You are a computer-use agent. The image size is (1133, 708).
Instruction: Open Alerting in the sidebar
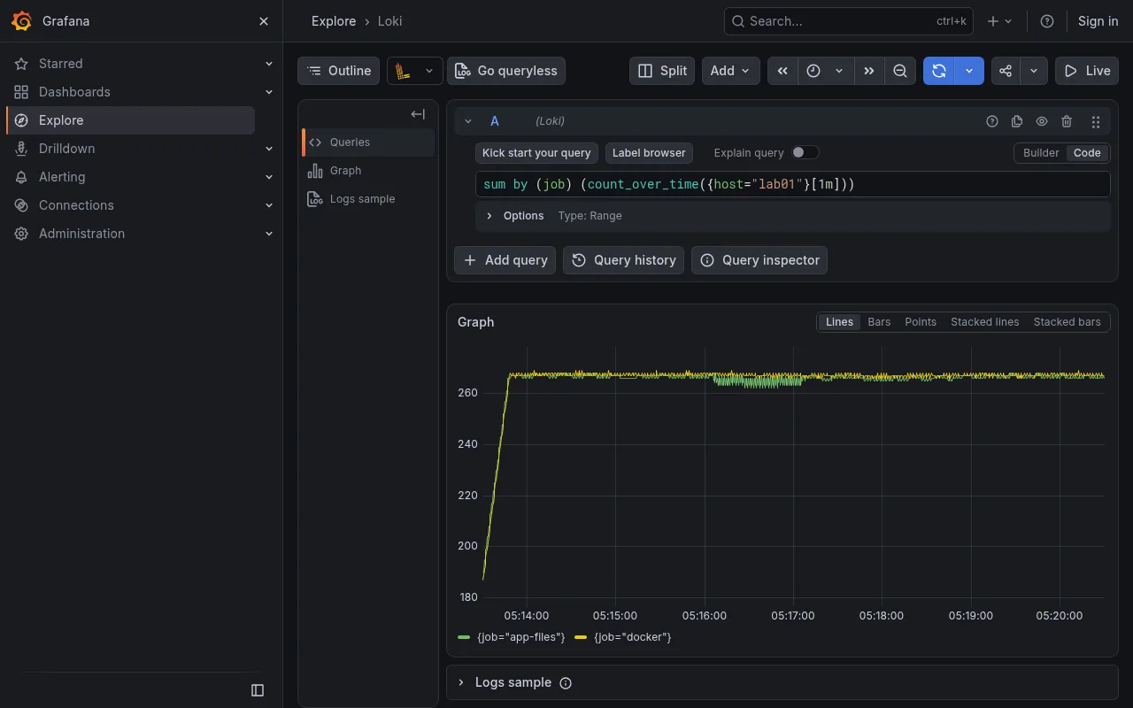(x=62, y=177)
